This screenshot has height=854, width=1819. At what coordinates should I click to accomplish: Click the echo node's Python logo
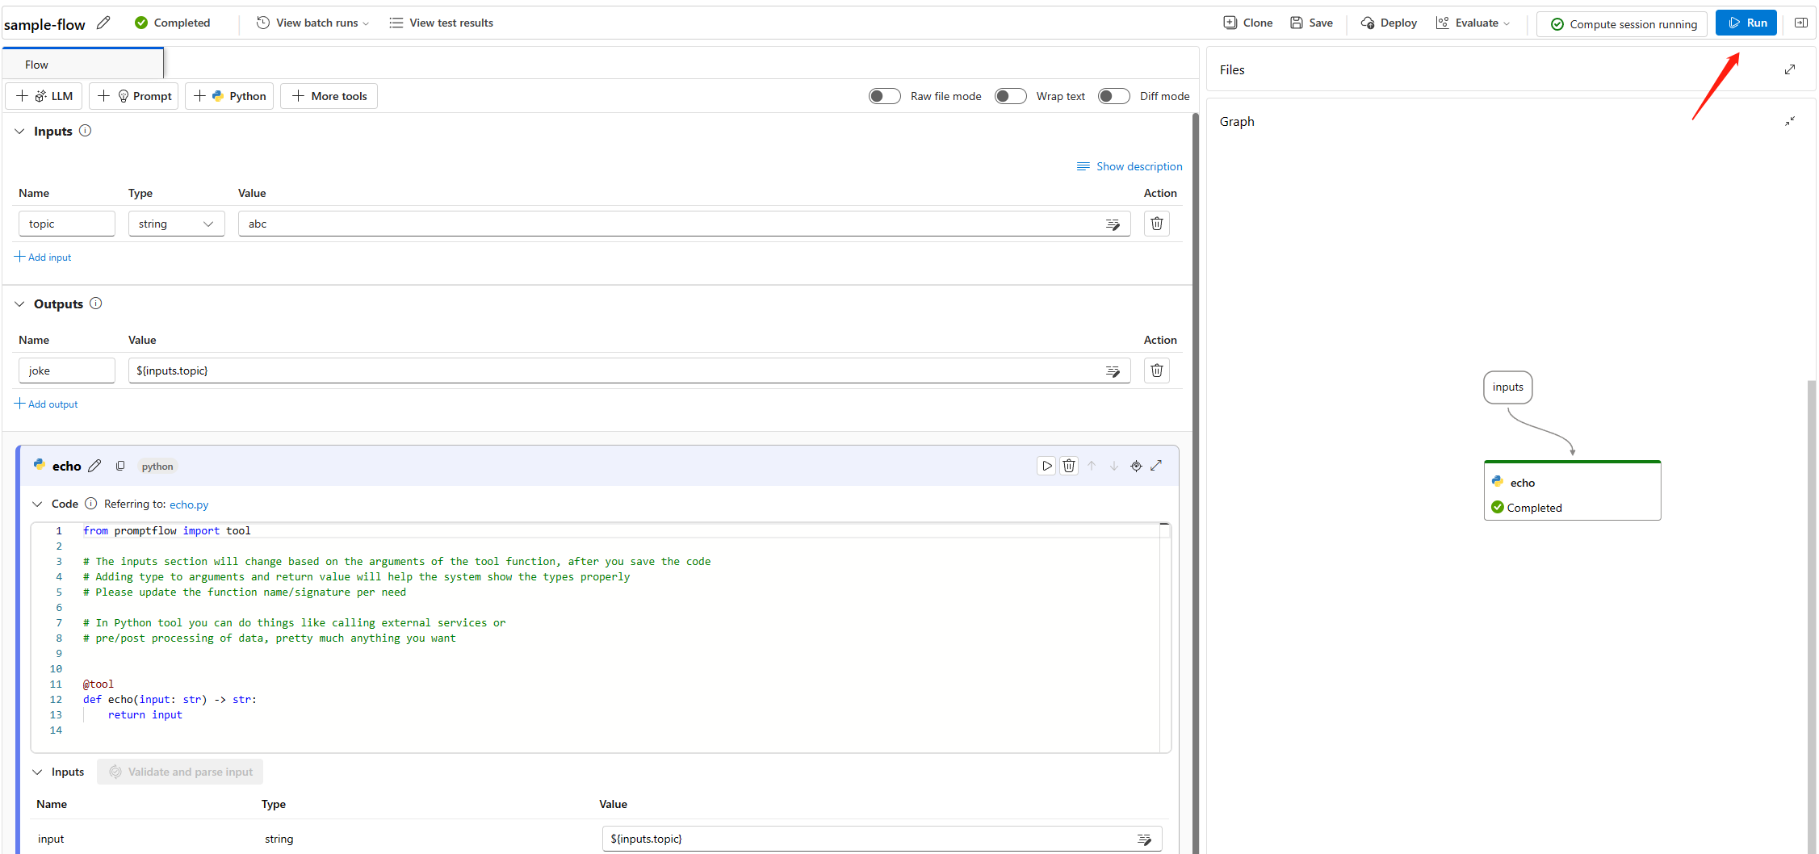click(39, 465)
